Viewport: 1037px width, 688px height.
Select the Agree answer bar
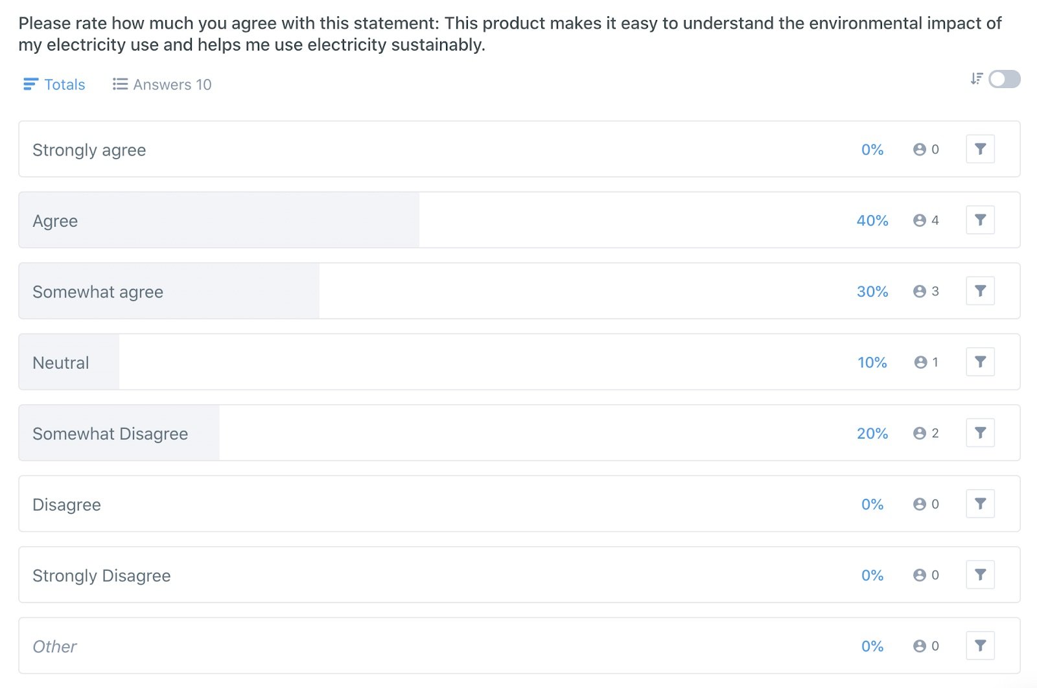(519, 220)
